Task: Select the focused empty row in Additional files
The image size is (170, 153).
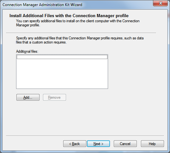Action: pos(62,57)
